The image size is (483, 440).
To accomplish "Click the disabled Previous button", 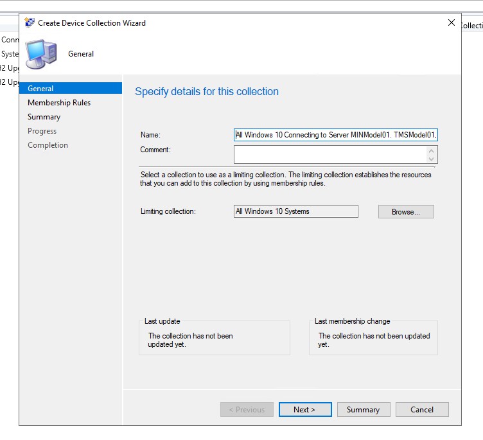I will tap(247, 410).
